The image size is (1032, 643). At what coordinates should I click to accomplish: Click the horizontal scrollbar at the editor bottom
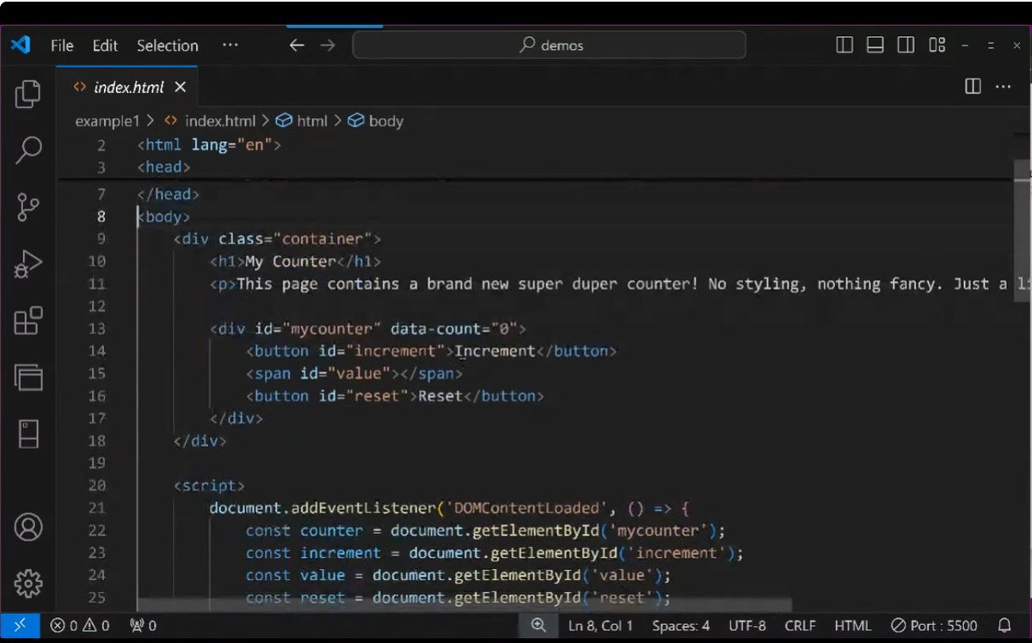464,606
